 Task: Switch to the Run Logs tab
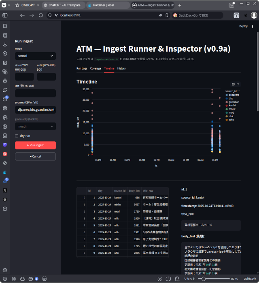(82, 69)
